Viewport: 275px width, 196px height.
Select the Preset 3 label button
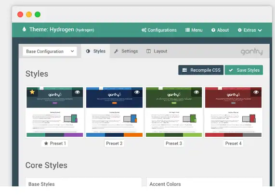pos(174,144)
